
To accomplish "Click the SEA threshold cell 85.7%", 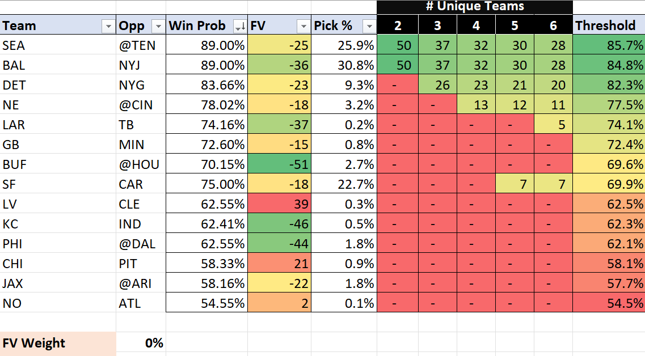I will pyautogui.click(x=608, y=45).
